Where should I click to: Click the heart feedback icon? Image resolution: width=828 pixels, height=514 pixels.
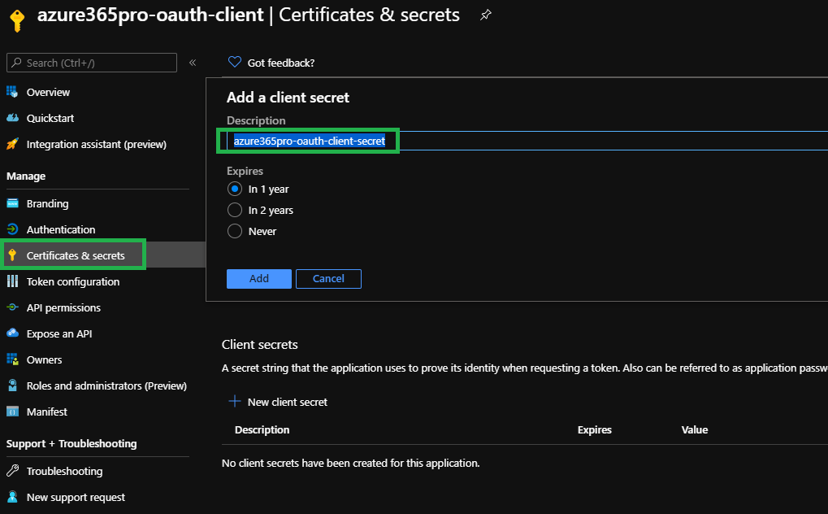(x=235, y=63)
